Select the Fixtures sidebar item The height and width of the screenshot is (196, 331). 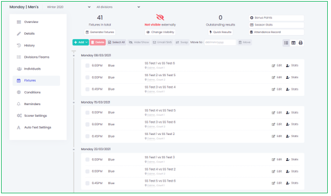(x=36, y=80)
